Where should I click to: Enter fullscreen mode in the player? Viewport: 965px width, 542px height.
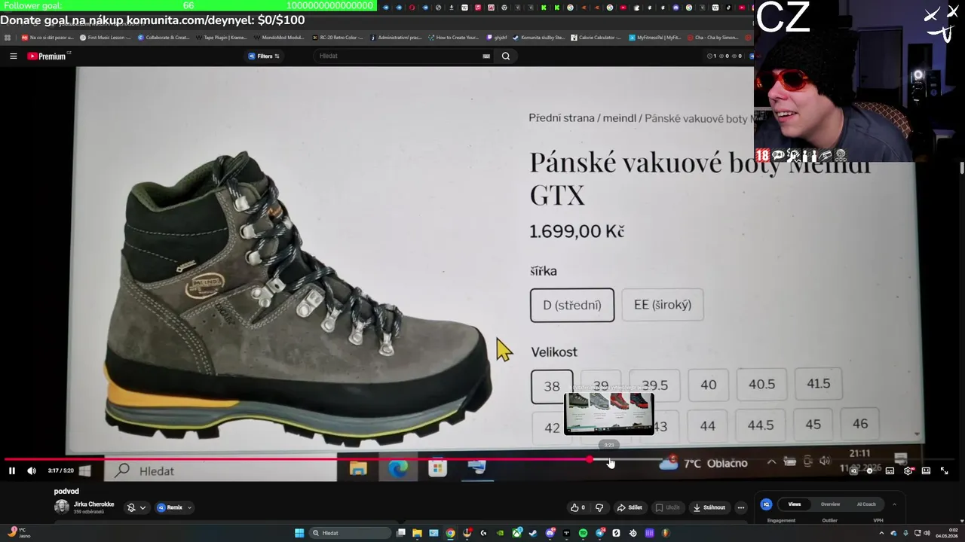click(x=944, y=470)
